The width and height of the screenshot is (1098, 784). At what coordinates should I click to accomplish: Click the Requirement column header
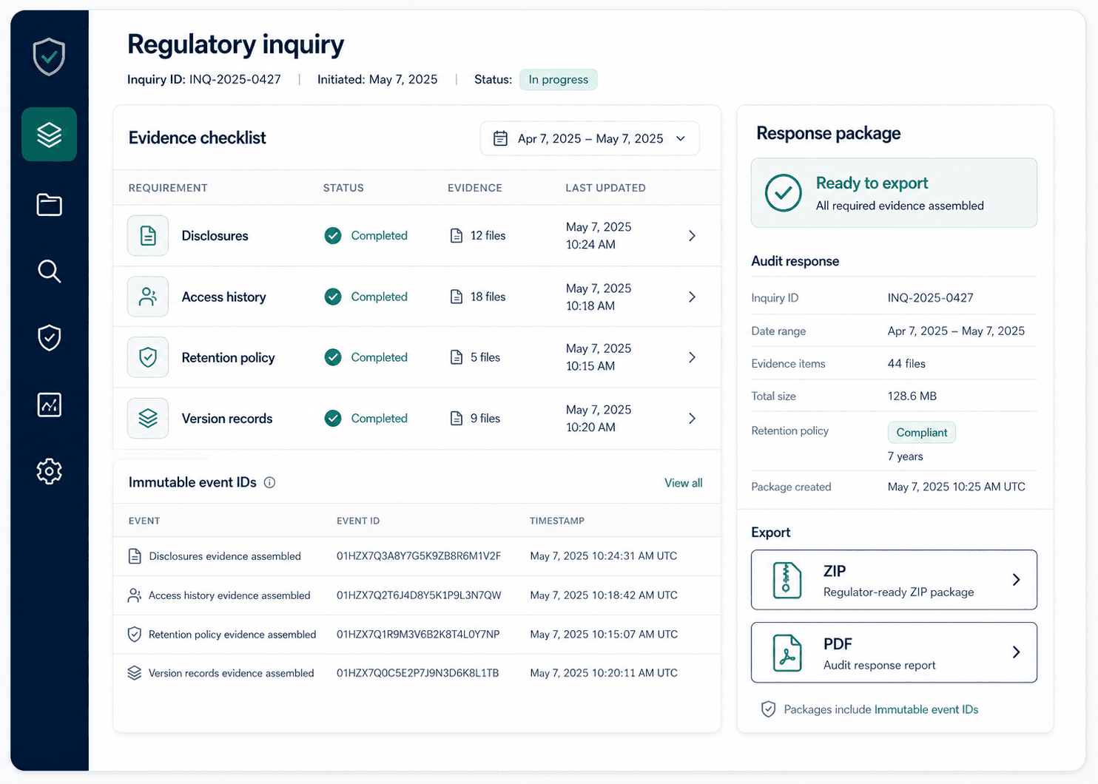click(168, 188)
